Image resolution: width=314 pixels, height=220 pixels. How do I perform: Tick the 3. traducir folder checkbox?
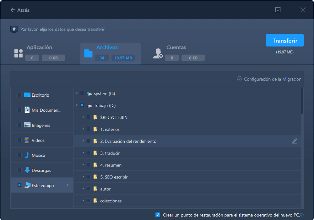88,153
